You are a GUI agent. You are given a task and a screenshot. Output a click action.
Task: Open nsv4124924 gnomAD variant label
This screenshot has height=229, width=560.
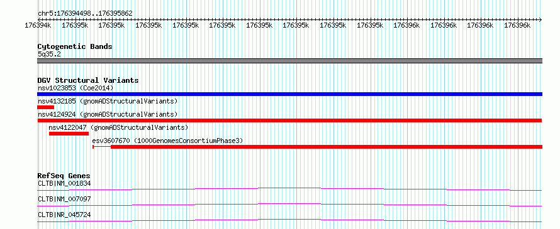click(x=108, y=114)
